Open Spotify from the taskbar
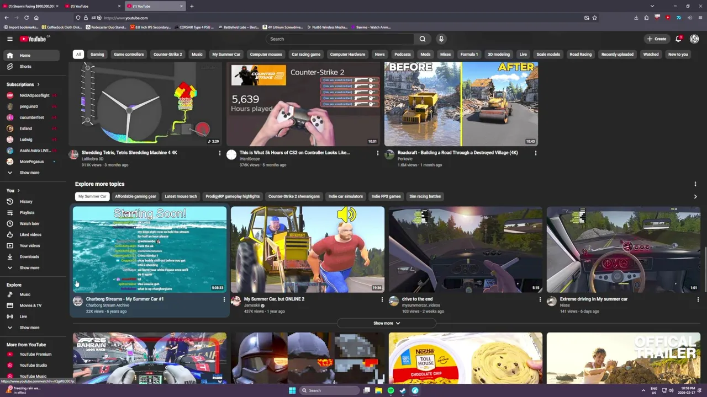This screenshot has height=397, width=707. (391, 390)
